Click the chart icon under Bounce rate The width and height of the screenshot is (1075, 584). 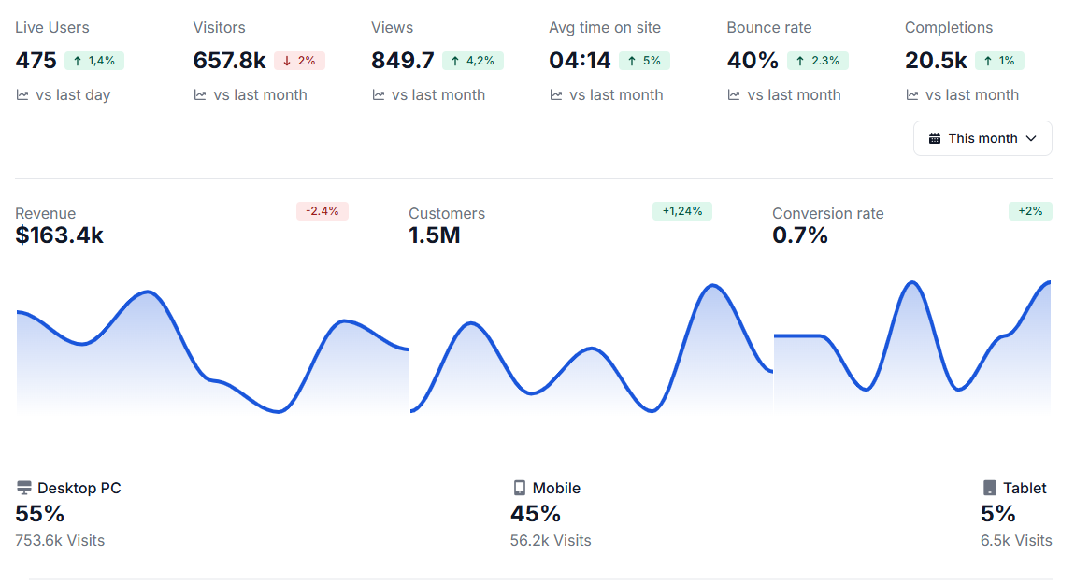734,94
